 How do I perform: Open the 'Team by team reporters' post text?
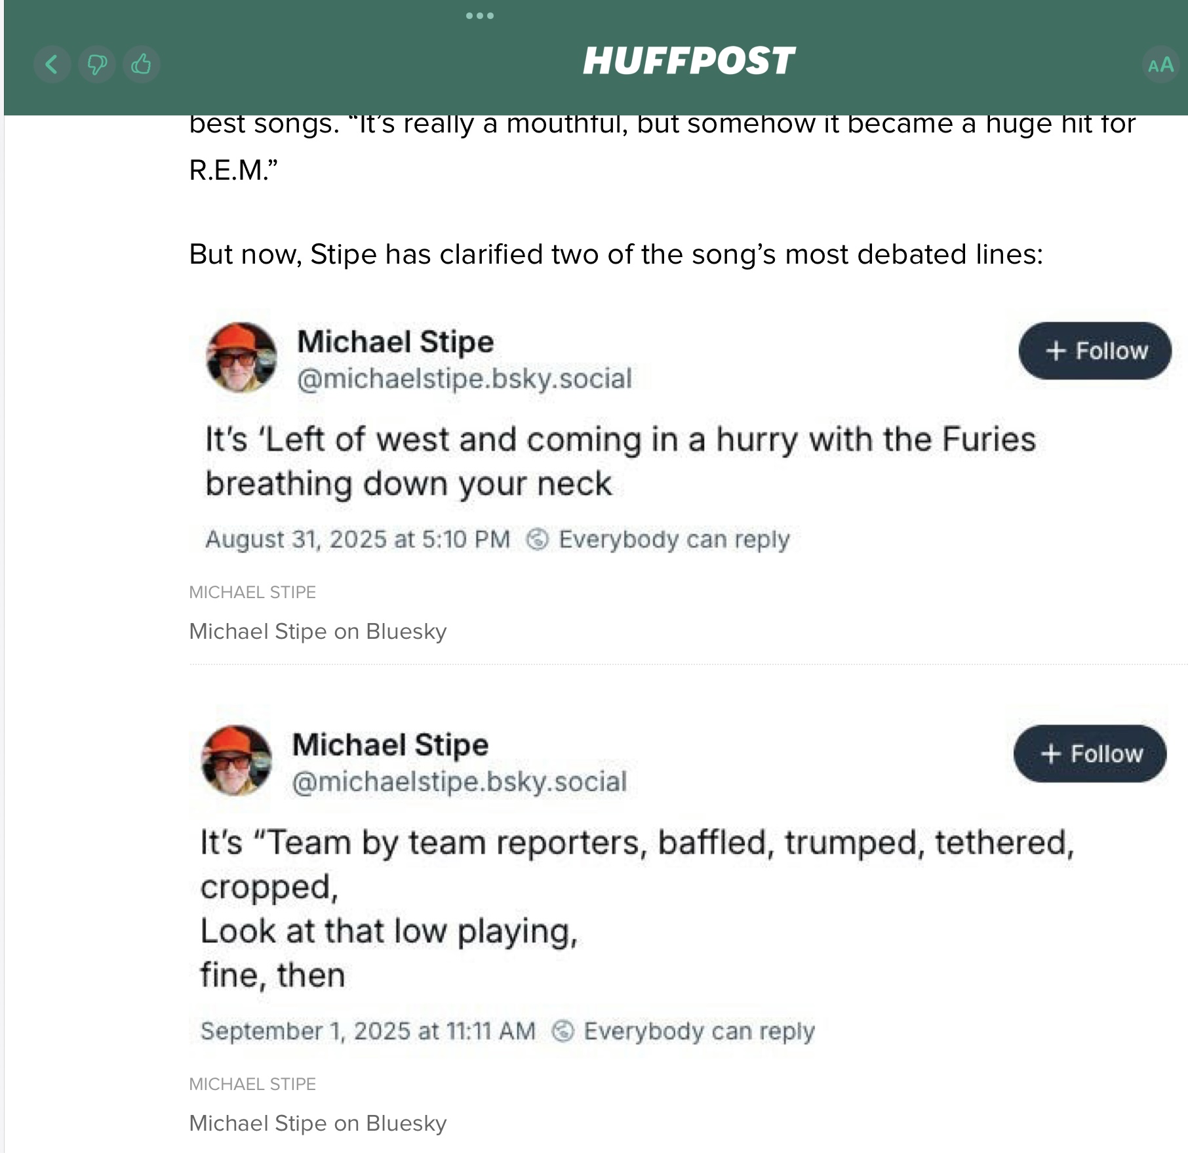636,908
